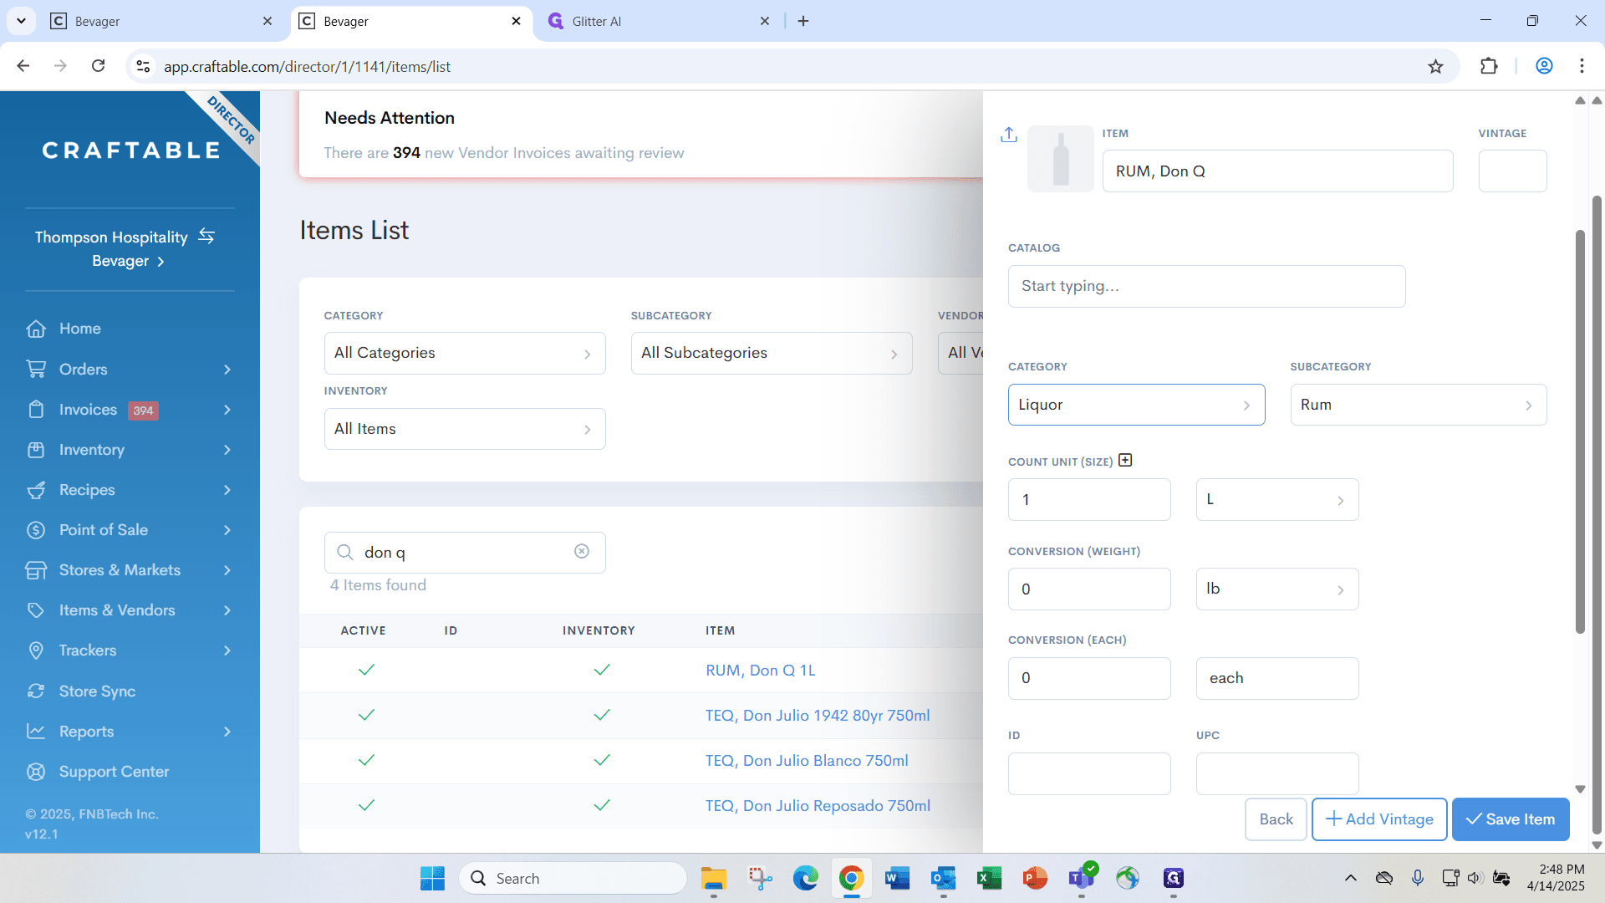Screen dimensions: 1605x903
Task: Open Outlook from the Windows taskbar
Action: coord(943,878)
